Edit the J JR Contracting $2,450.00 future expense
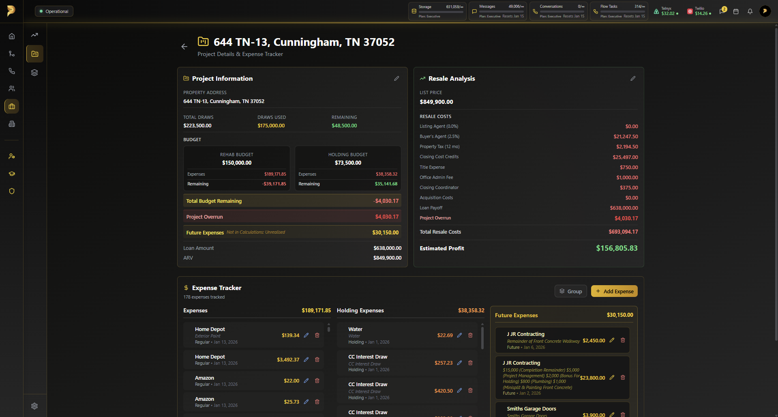 coord(612,340)
